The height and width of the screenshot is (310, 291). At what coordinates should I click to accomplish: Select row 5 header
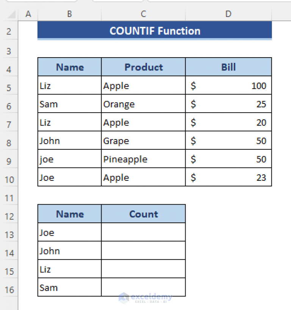click(x=9, y=88)
